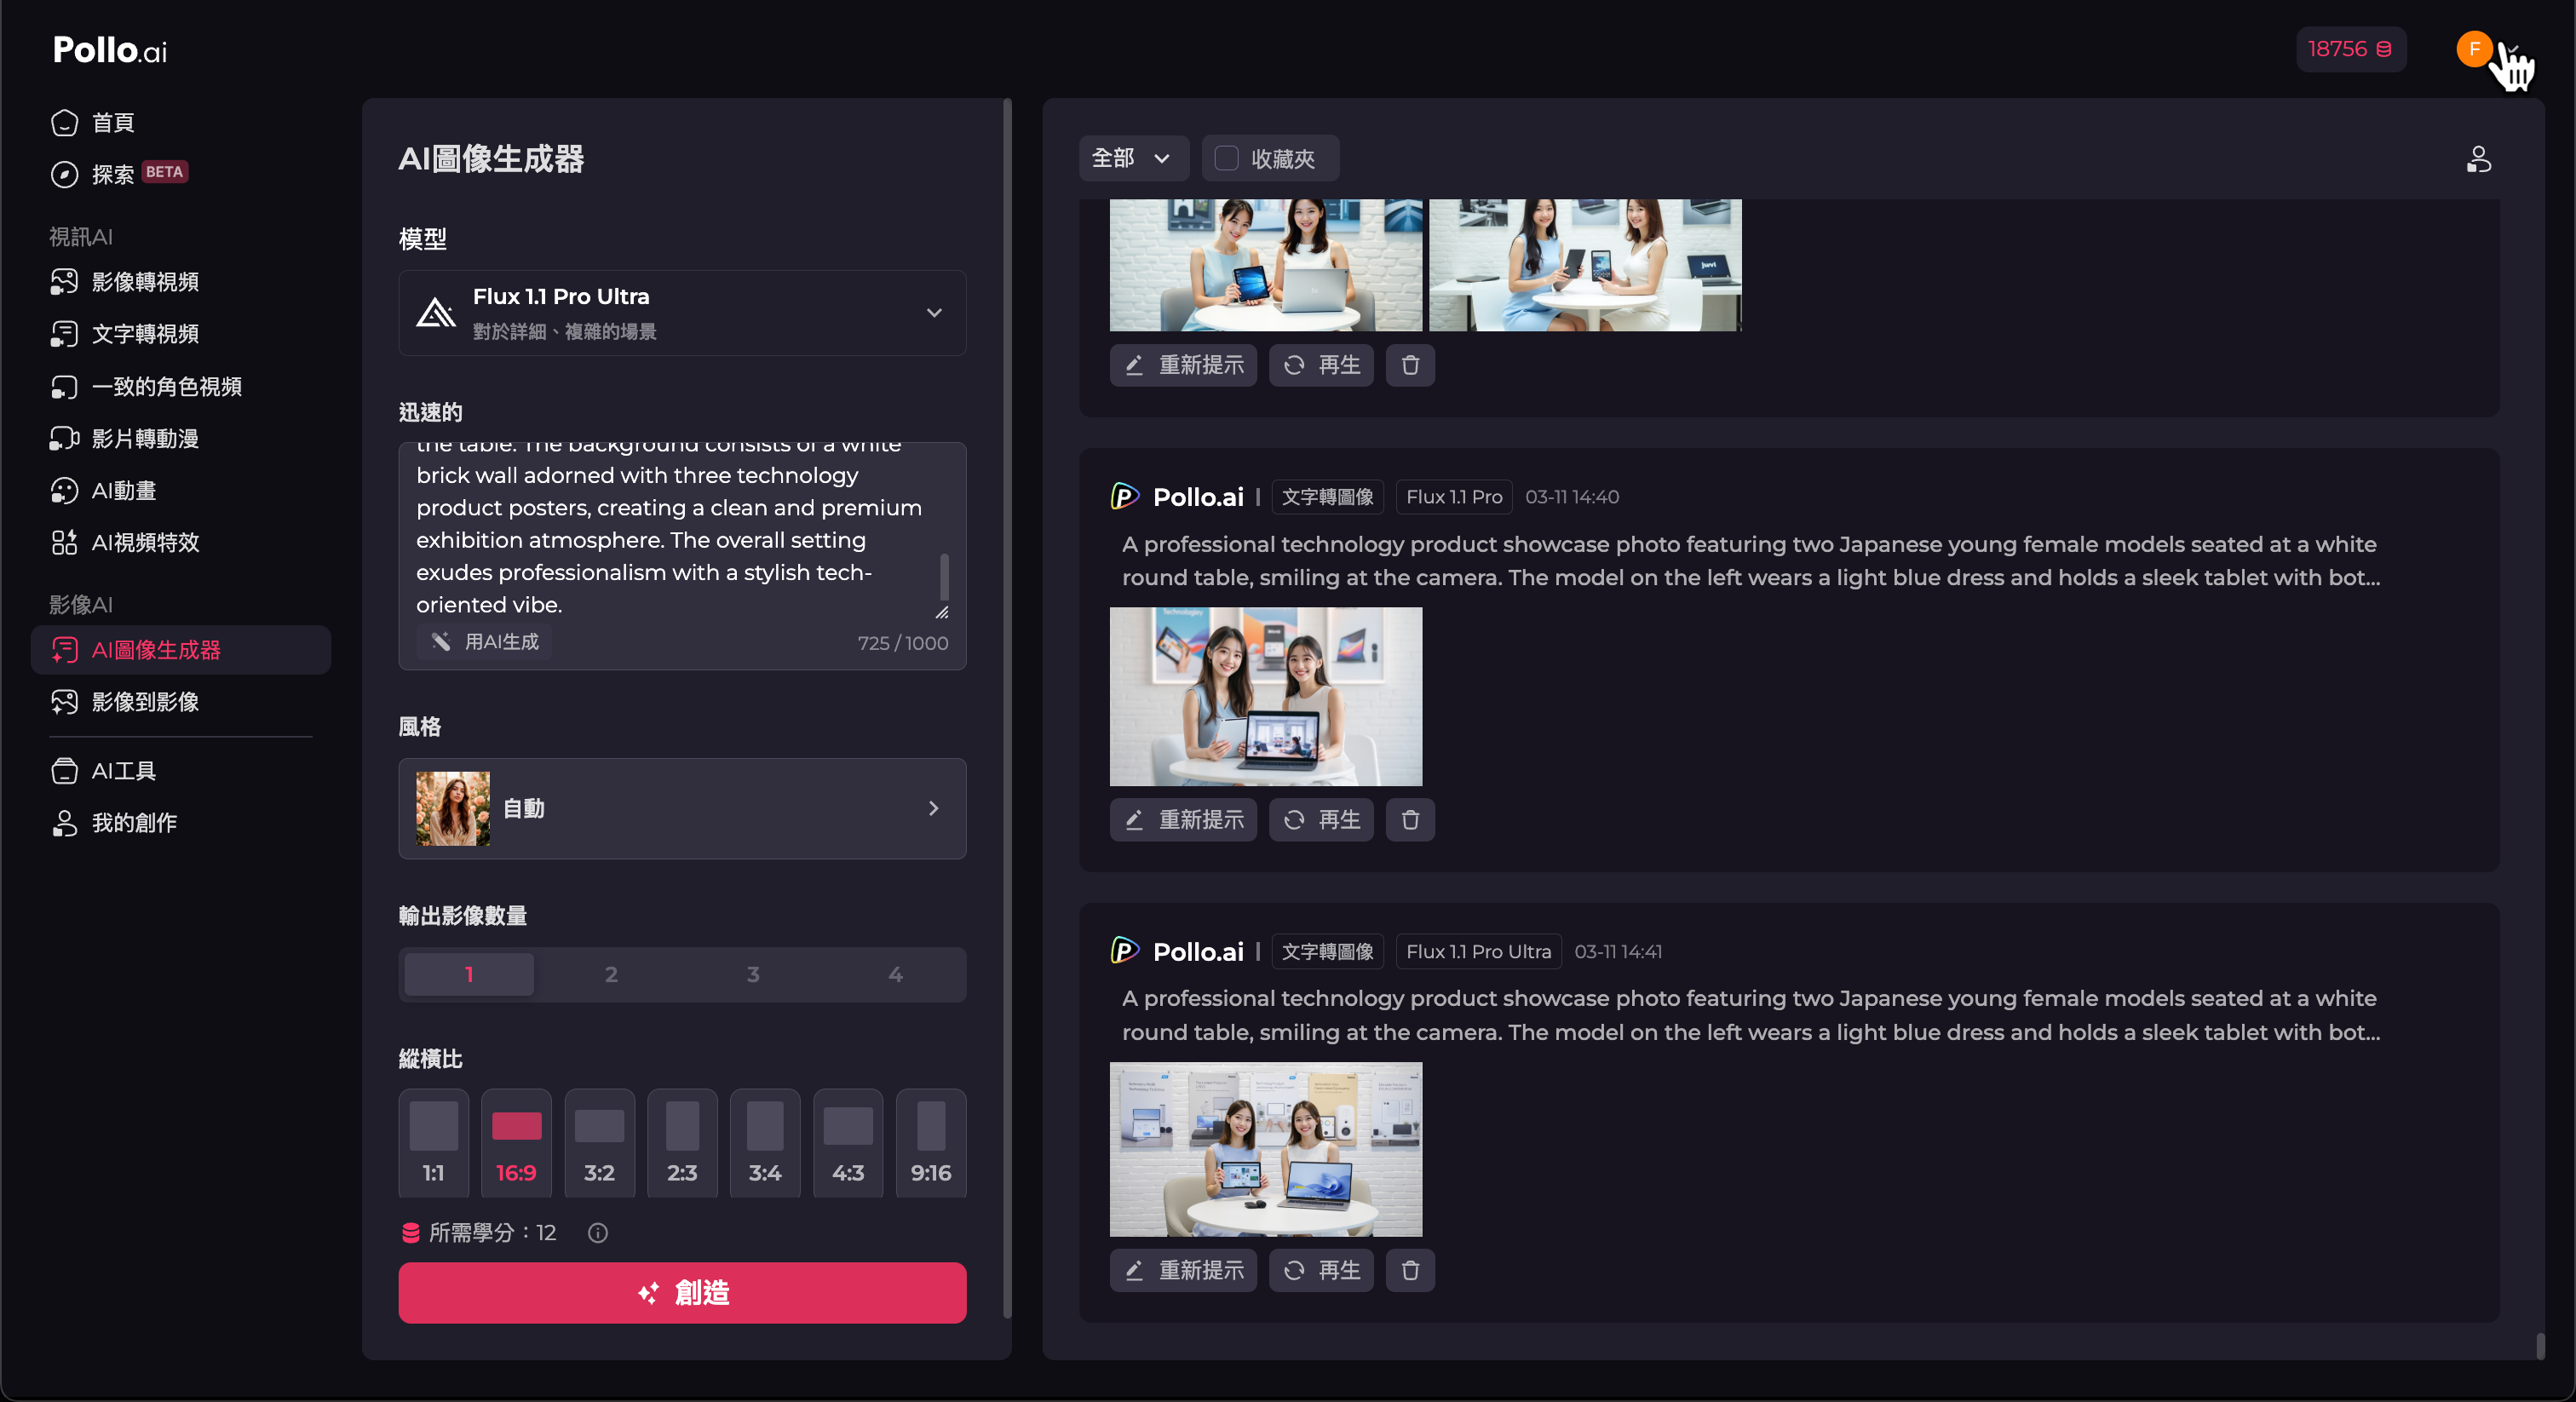Click the info icon next to 所需學分
The height and width of the screenshot is (1402, 2576).
[598, 1233]
